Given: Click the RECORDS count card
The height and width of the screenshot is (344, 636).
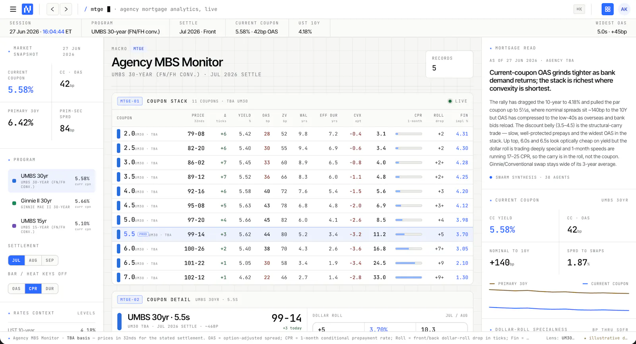Looking at the screenshot, I should [449, 64].
